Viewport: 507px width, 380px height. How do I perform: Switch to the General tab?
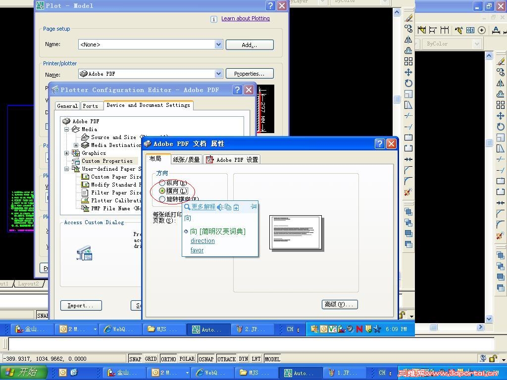67,106
